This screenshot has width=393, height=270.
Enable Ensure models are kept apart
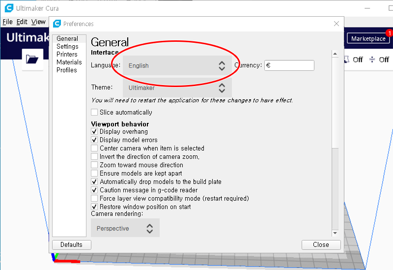pos(94,173)
